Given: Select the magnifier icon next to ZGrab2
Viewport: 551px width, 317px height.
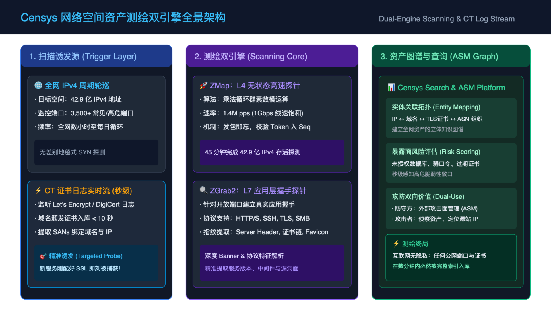Looking at the screenshot, I should point(203,190).
